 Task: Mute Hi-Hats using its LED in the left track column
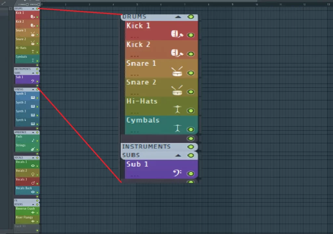(37, 52)
